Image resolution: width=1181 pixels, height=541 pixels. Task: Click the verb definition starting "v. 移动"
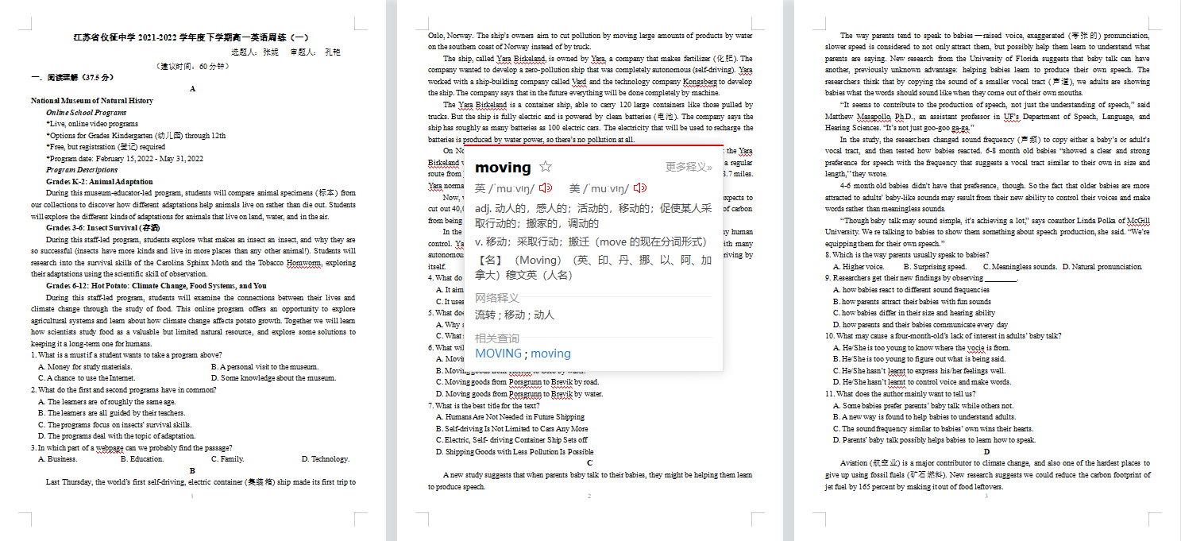point(590,242)
